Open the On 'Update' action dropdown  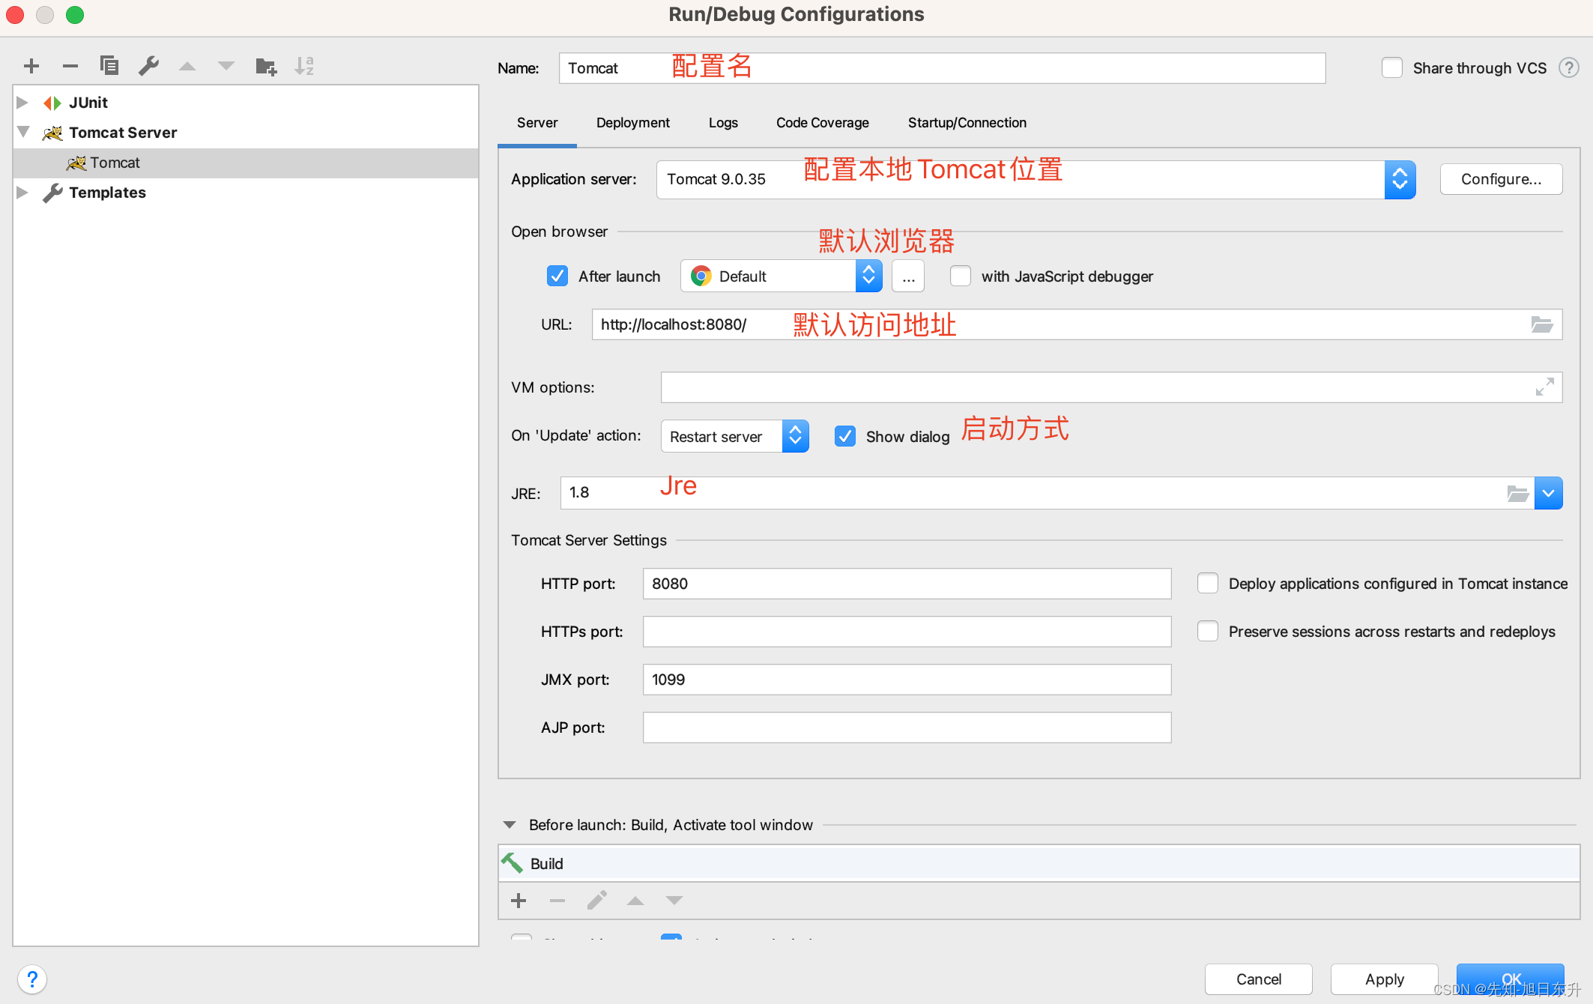pos(795,437)
